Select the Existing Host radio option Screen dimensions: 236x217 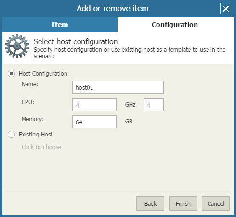[12, 134]
